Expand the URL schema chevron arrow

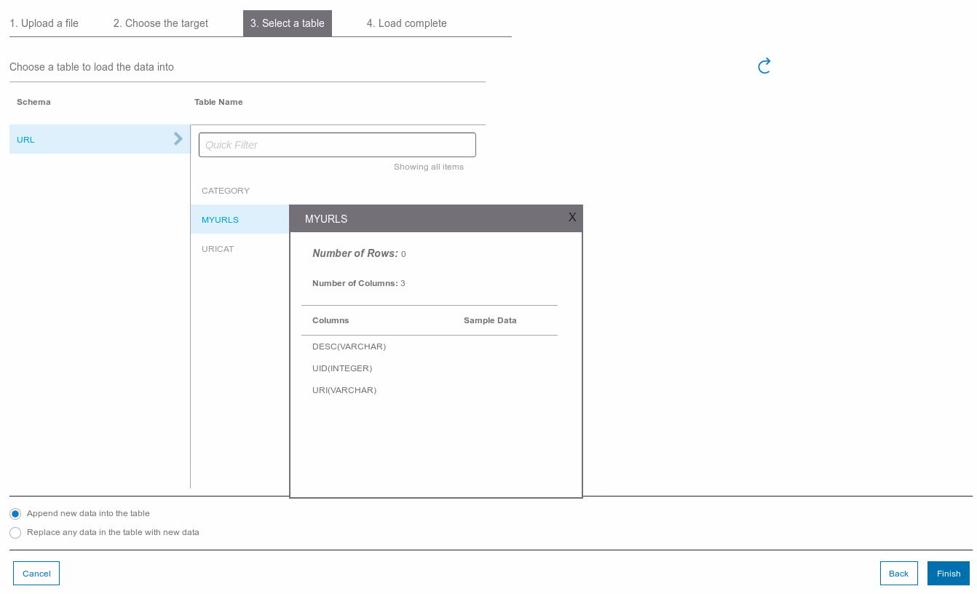[x=178, y=139]
